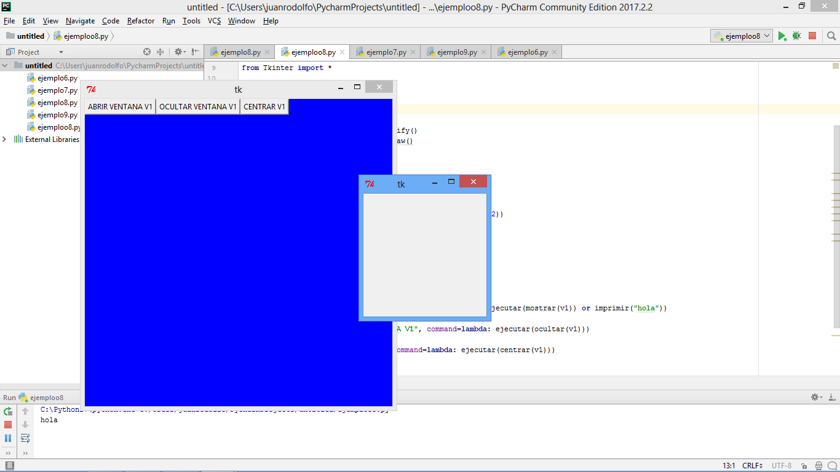This screenshot has height=472, width=840.
Task: Expand External Libraries in Project tree
Action: pos(4,139)
